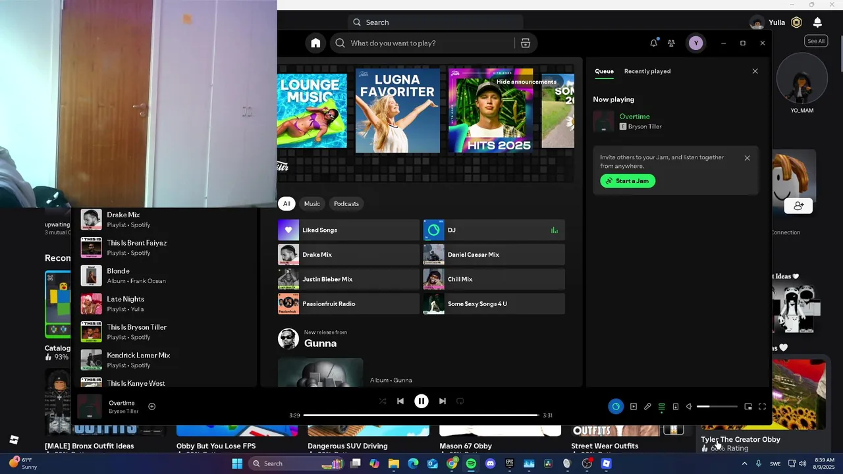Open Spotify What's New notifications bell
Viewport: 843px width, 474px height.
click(653, 43)
